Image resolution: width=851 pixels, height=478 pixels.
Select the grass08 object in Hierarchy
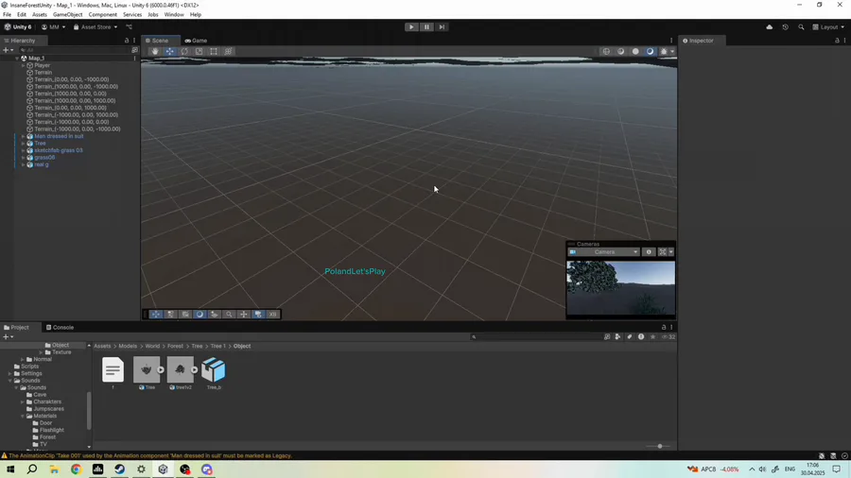(x=44, y=158)
